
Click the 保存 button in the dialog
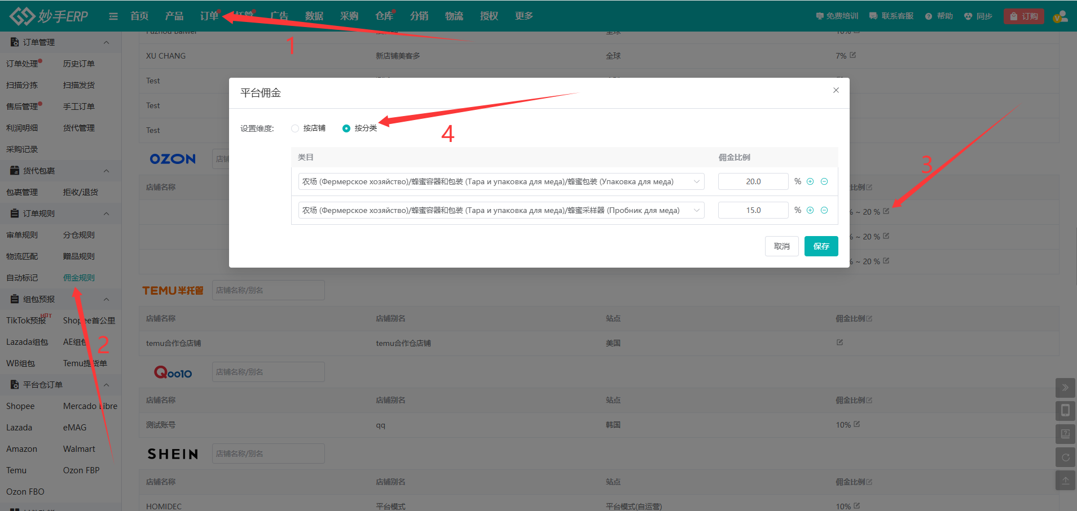pos(821,246)
